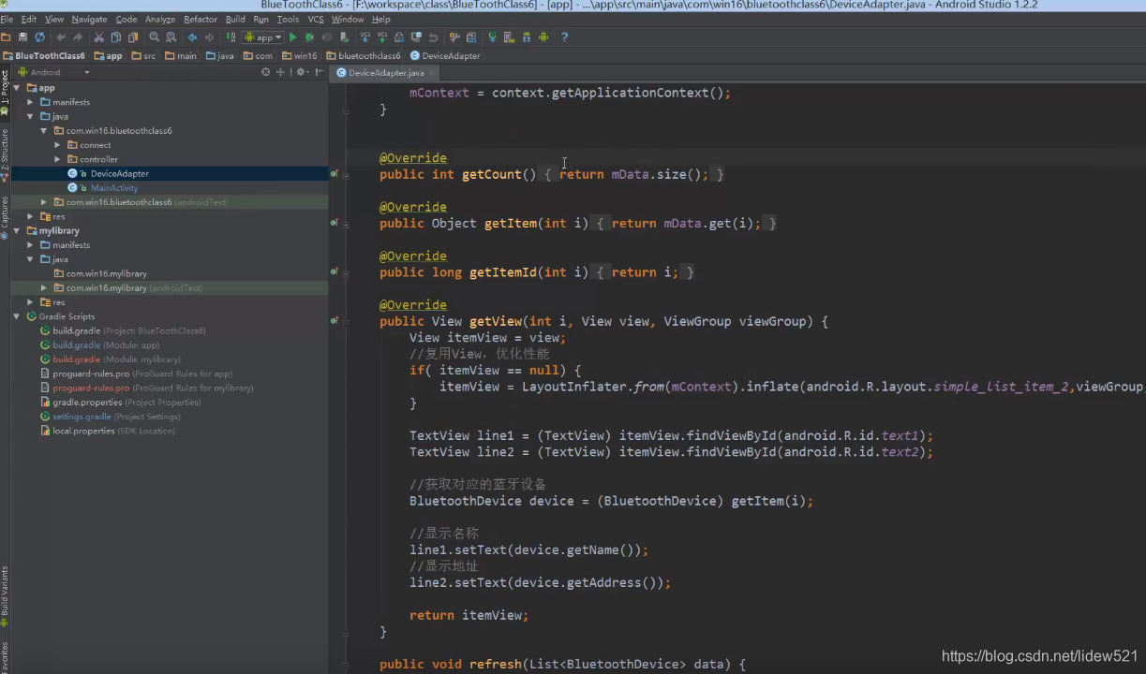Click the VCS Commit Changes icon

click(x=381, y=37)
